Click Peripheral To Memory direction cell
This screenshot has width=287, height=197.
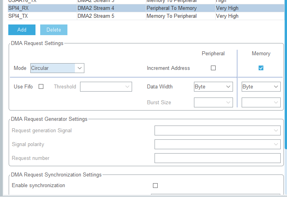(x=181, y=8)
